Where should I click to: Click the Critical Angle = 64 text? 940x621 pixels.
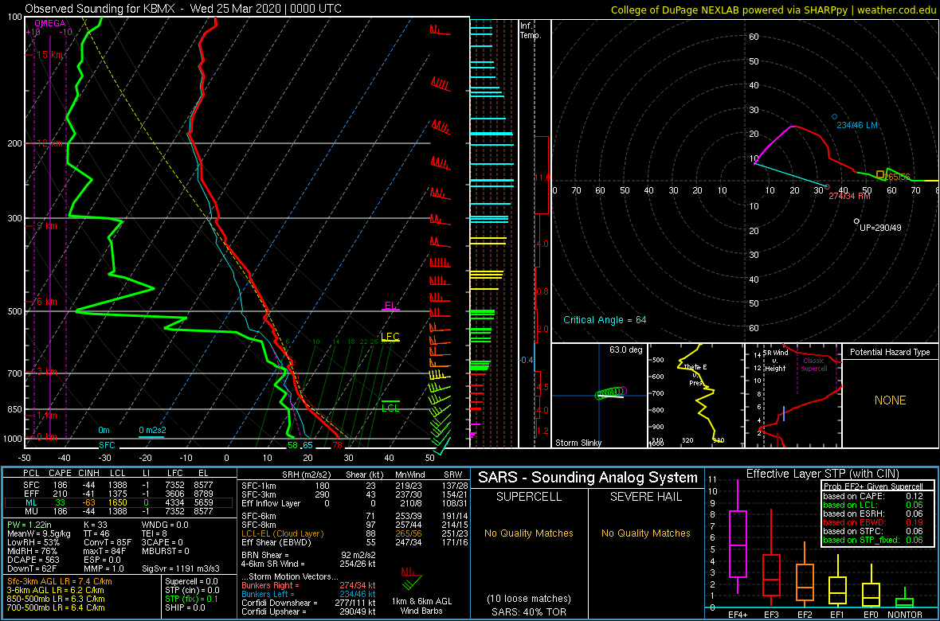(x=605, y=320)
